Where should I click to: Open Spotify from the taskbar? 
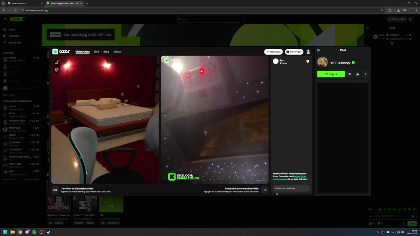click(x=34, y=232)
